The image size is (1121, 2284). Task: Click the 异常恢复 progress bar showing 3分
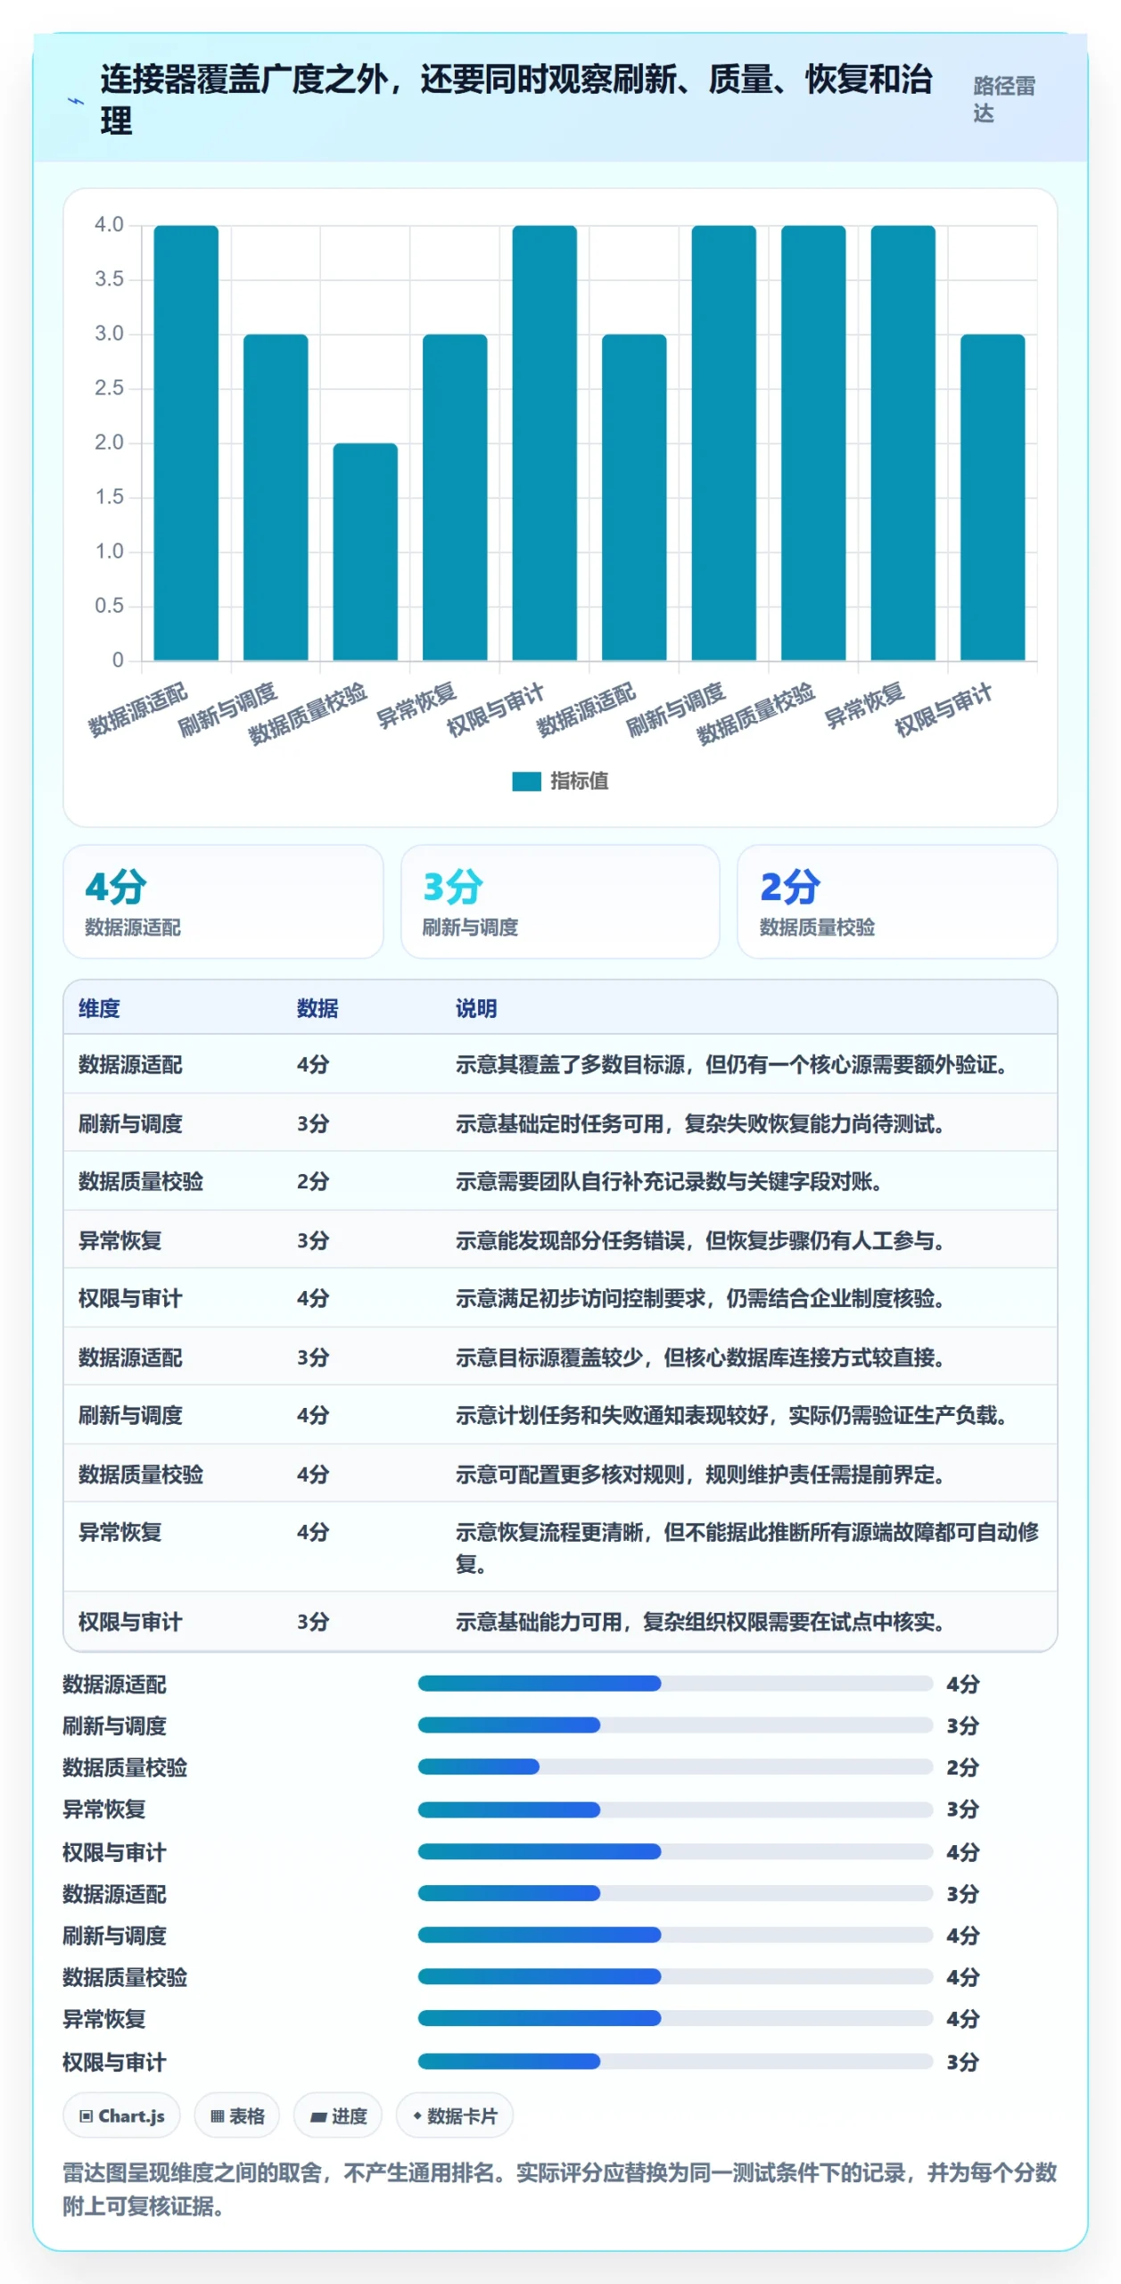click(675, 1809)
